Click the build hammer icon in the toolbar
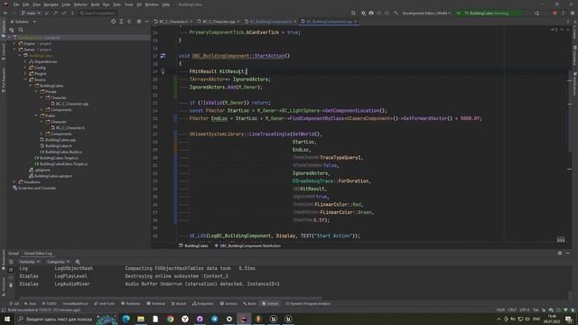578x325 pixels. pos(396,13)
